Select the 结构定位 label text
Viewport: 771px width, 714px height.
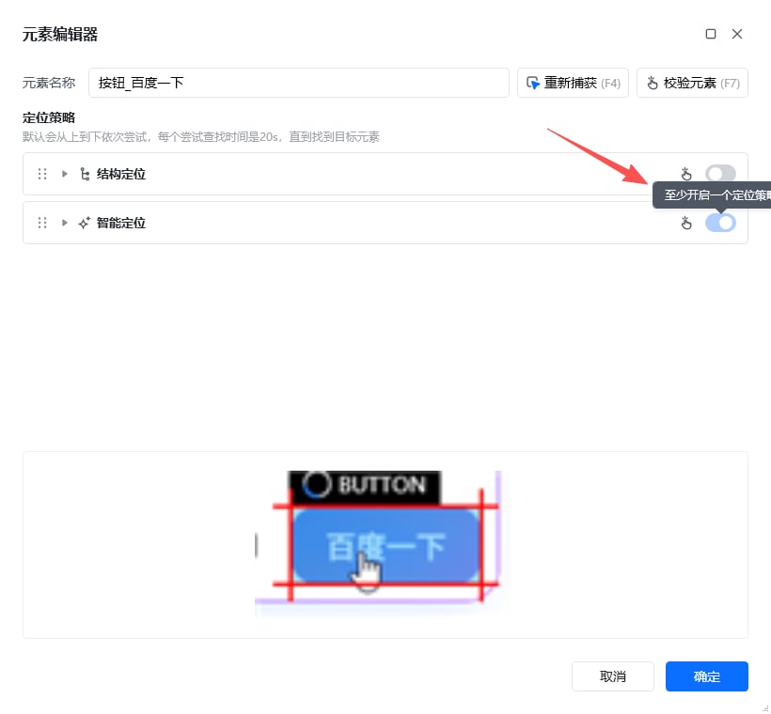[x=121, y=174]
